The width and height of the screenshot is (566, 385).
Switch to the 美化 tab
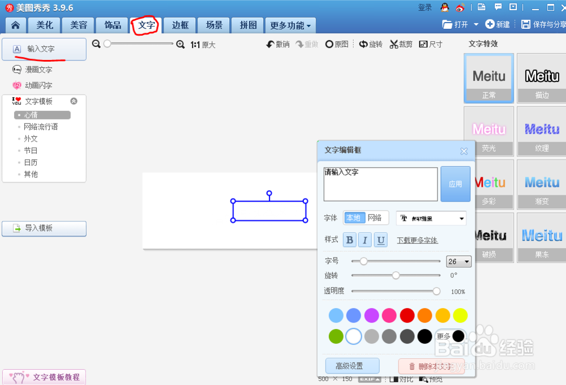44,25
